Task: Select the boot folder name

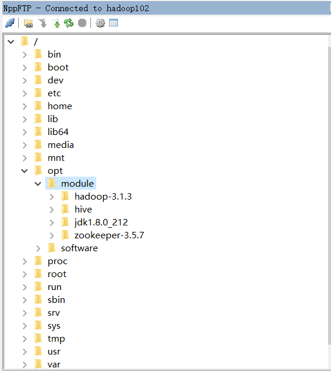Action: click(x=58, y=68)
